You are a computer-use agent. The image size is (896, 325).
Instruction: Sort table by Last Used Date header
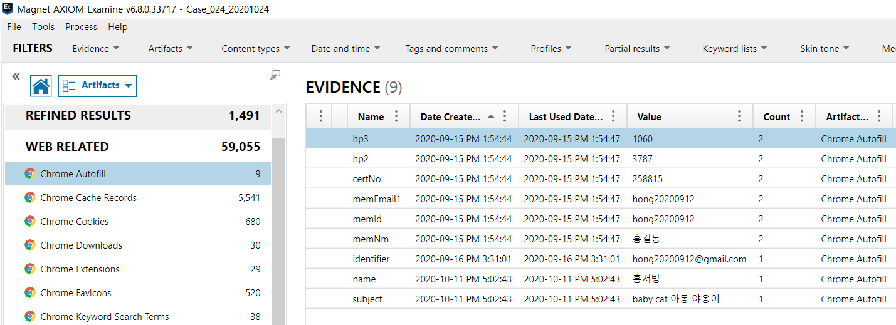pyautogui.click(x=566, y=116)
